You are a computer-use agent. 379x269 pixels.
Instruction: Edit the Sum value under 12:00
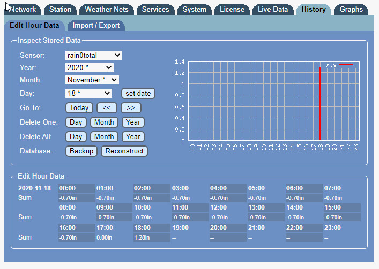[228, 217]
